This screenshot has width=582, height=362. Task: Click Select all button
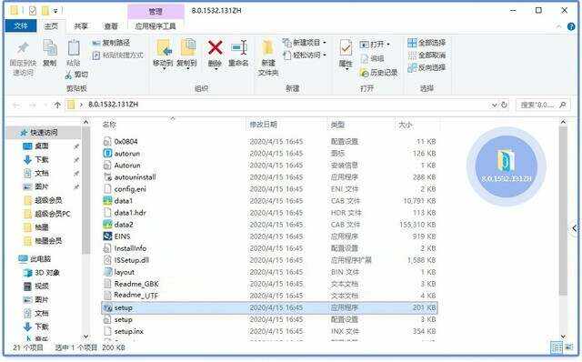click(x=426, y=43)
